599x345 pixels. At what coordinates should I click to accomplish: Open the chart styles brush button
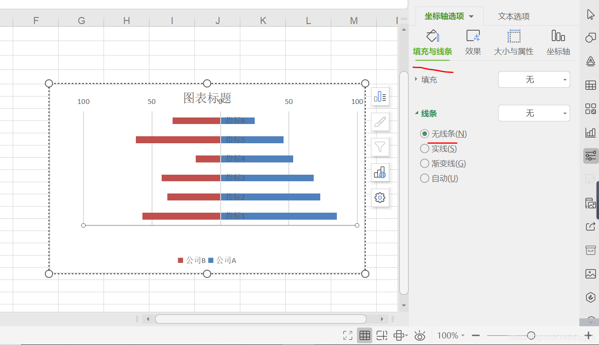click(380, 122)
